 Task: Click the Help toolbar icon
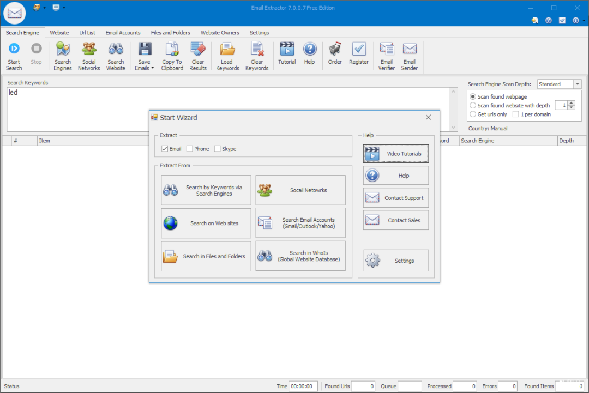coord(310,49)
